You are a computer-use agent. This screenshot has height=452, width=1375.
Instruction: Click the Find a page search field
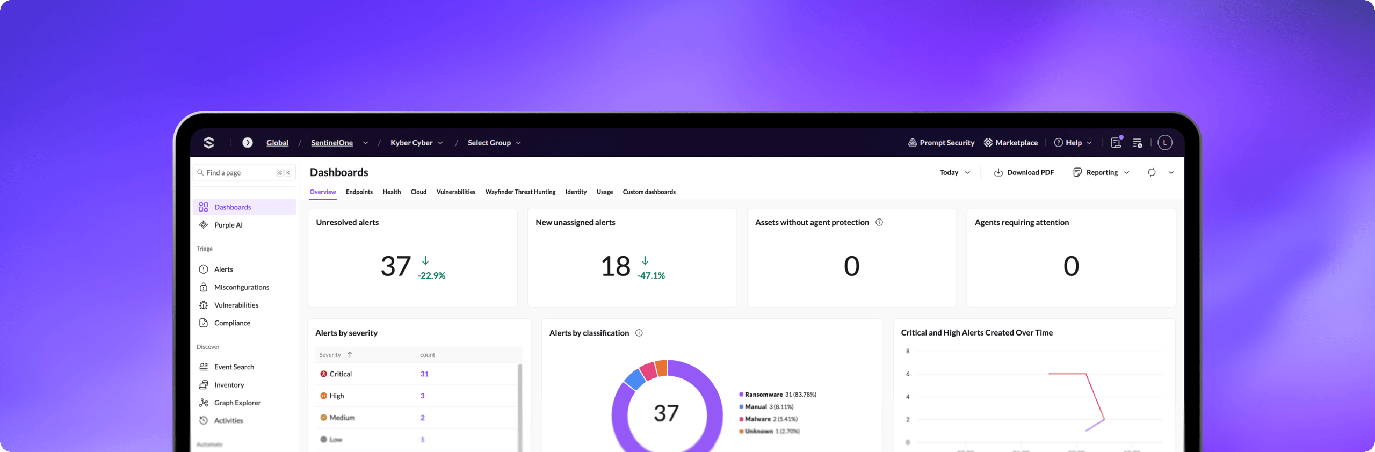coord(244,173)
